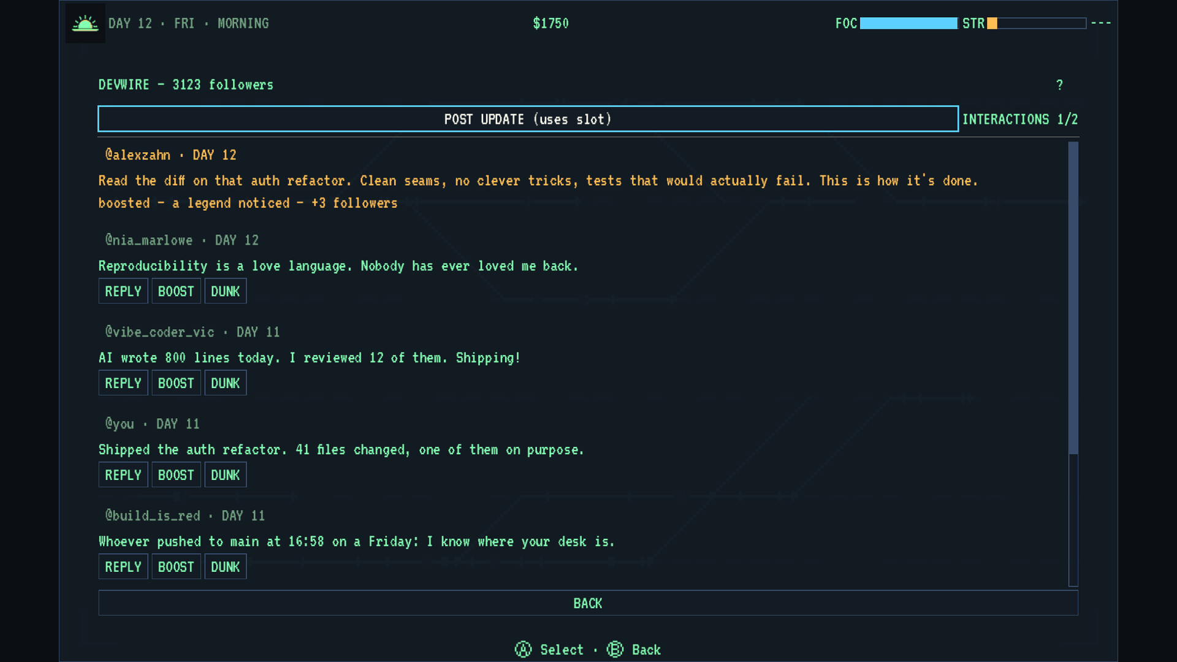
Task: Dunk on @build_is_red's post
Action: click(x=226, y=567)
